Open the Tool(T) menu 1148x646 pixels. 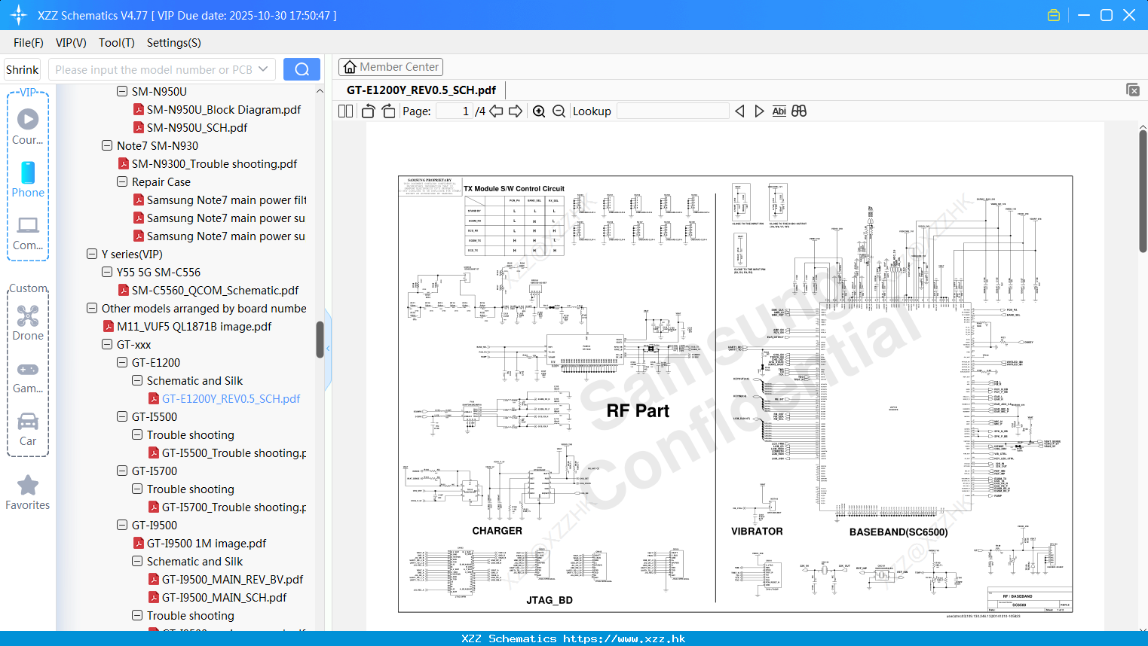point(117,43)
